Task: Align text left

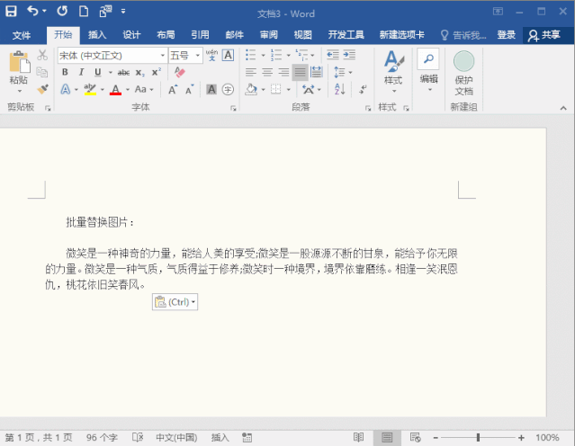Action: pyautogui.click(x=251, y=72)
